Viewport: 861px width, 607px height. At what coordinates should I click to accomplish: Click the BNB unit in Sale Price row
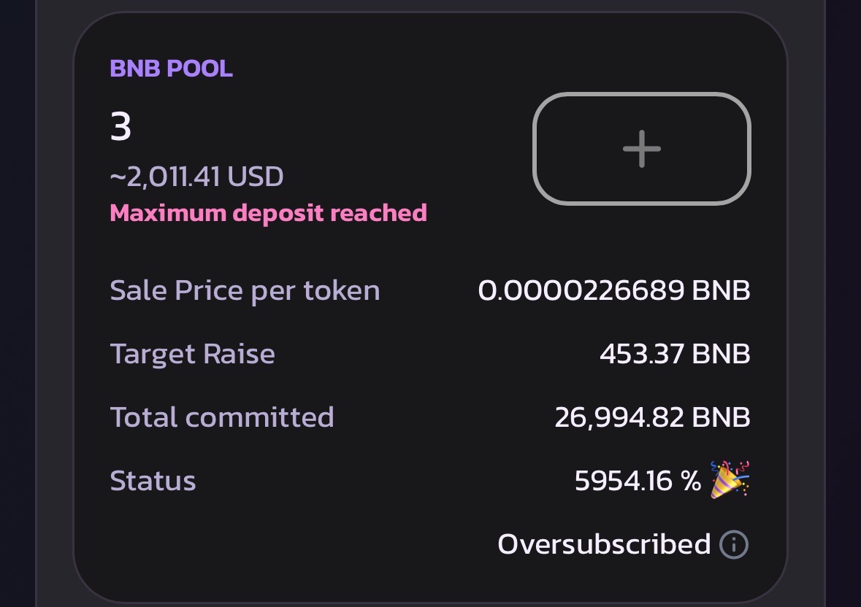point(721,290)
